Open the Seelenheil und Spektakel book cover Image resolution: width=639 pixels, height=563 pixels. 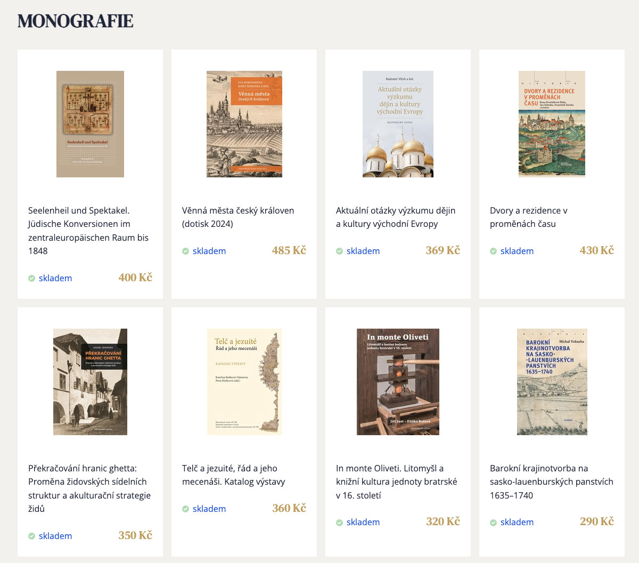click(x=90, y=124)
